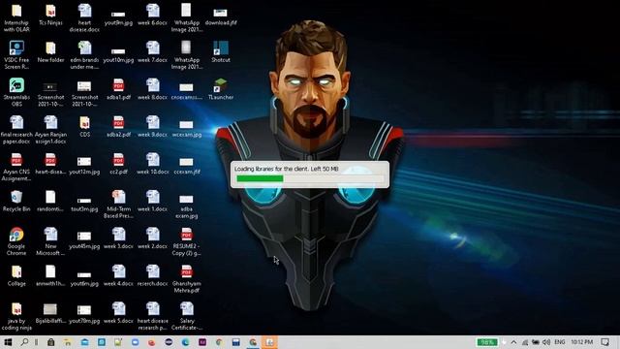Select the VSDC Free Screen Recorder shortcut
The height and width of the screenshot is (349, 620).
(x=16, y=55)
